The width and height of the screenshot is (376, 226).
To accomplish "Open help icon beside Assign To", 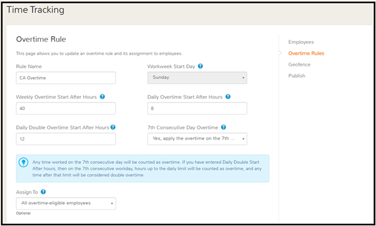I will 43,192.
